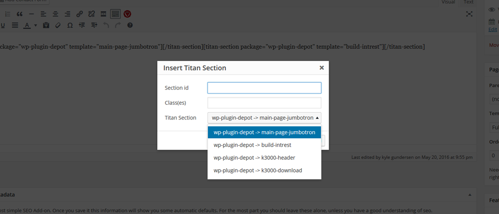The height and width of the screenshot is (214, 499).
Task: Insert Read More tag
Action: tap(104, 14)
